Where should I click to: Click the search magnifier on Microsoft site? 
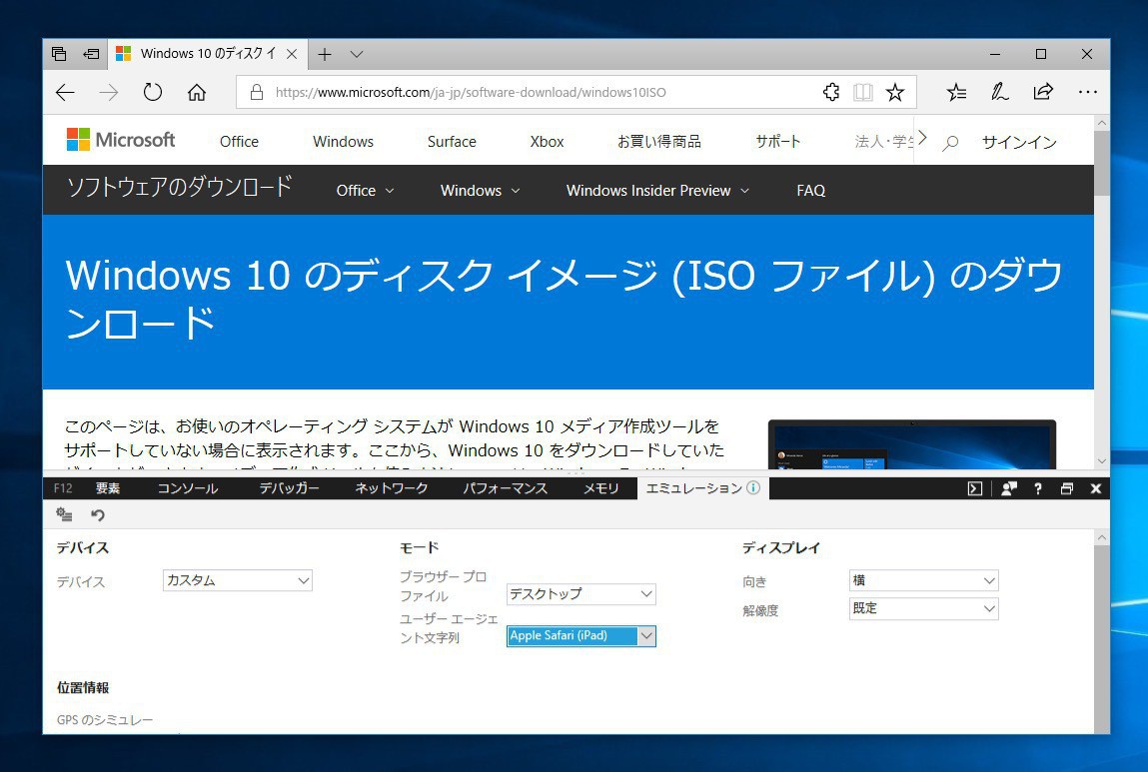tap(950, 143)
